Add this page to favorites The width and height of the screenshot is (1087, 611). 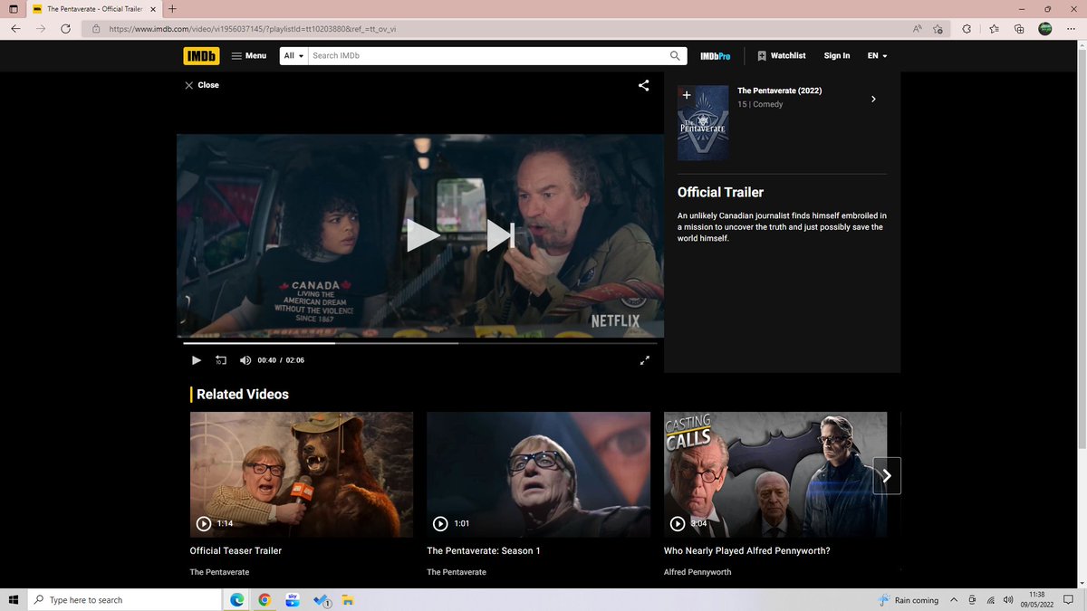[938, 29]
